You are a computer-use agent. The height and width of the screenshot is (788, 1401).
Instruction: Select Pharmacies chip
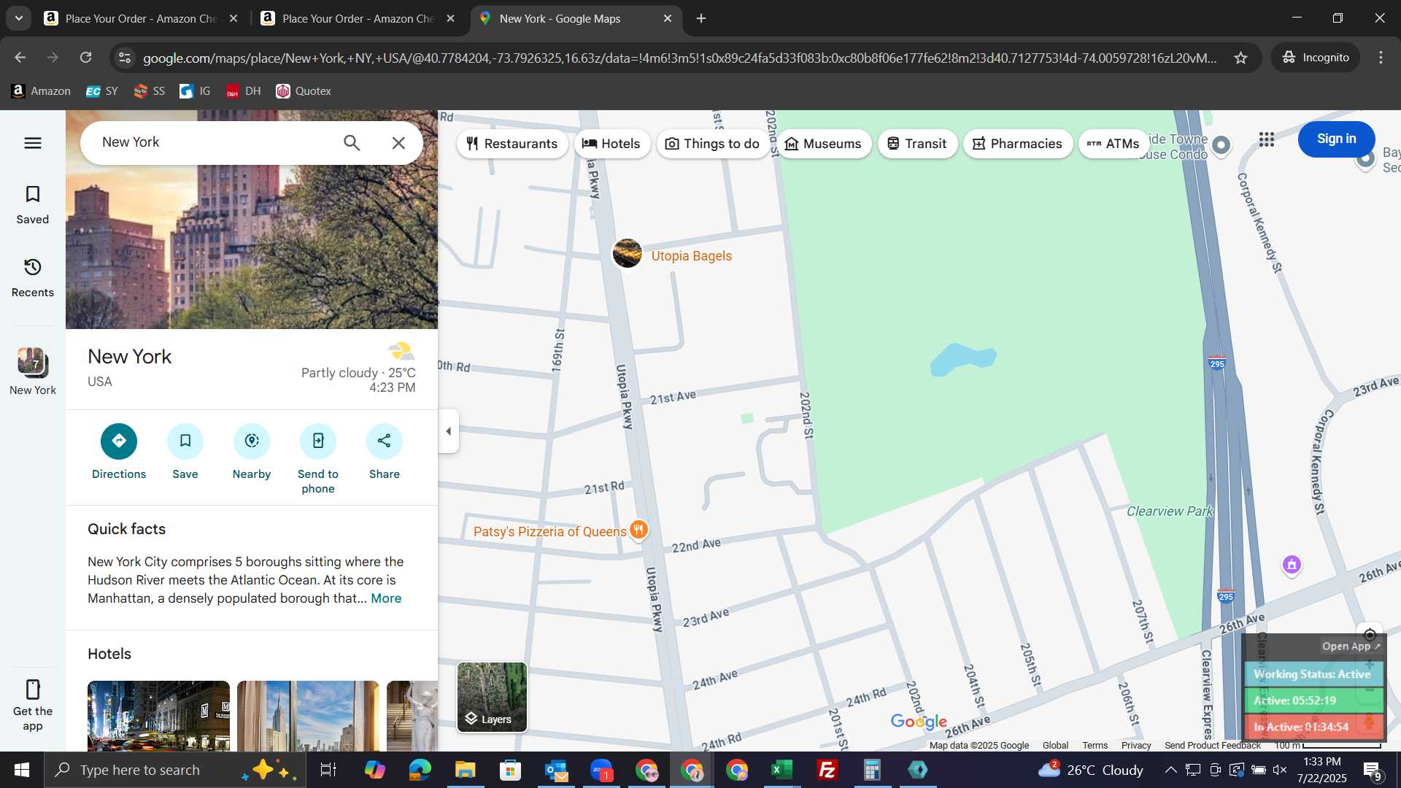tap(1018, 144)
